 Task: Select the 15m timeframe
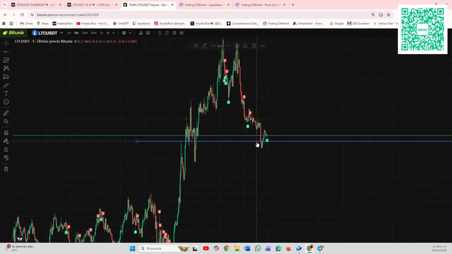coord(85,33)
